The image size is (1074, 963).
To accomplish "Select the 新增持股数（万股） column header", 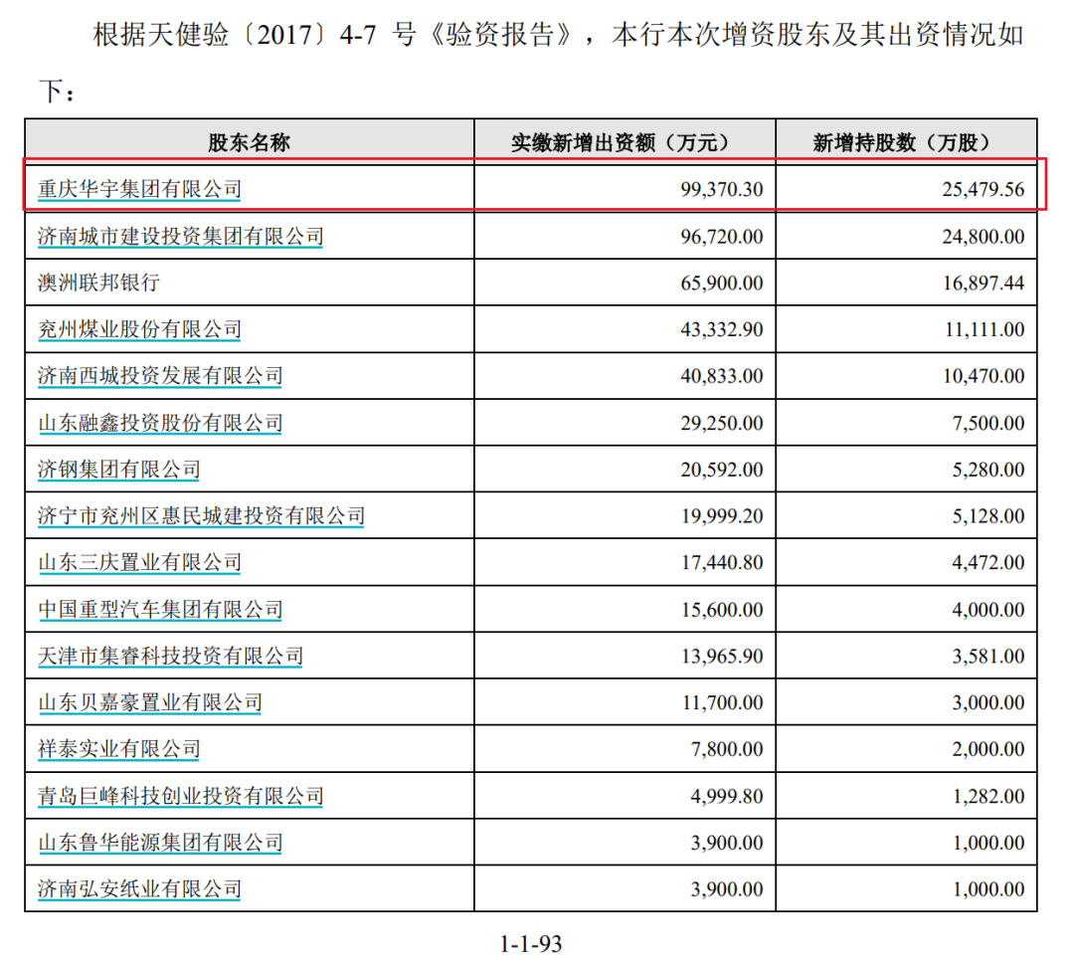I will point(906,142).
